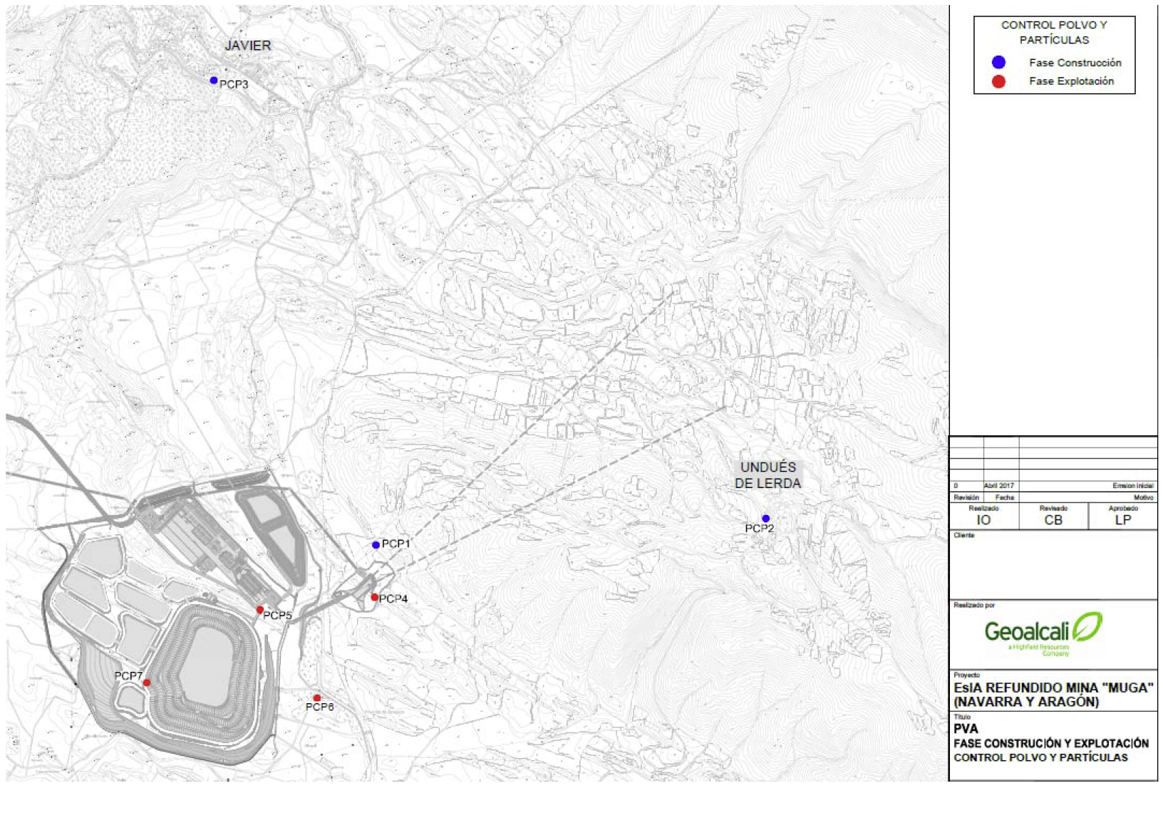Select the PCP6 text label
This screenshot has height=830, width=1163.
[320, 707]
